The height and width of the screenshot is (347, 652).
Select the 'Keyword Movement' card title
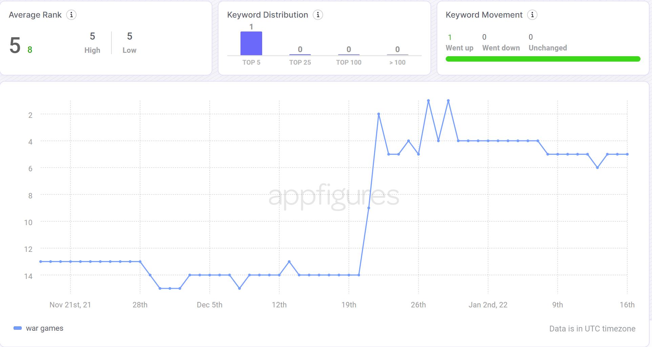pyautogui.click(x=484, y=15)
